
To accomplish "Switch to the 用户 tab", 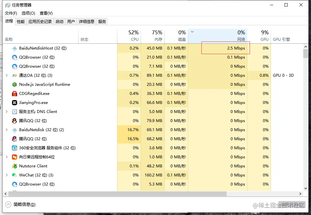I will tap(71, 21).
